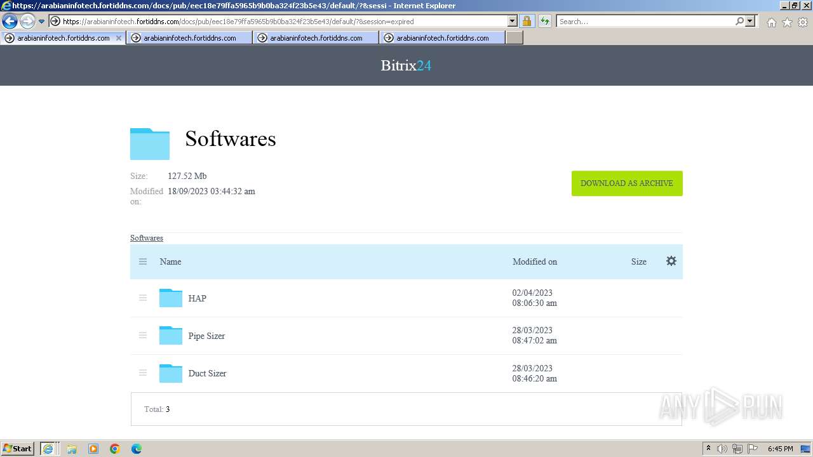Screen dimensions: 813x457
Task: Launch Chrome from the taskbar
Action: pos(115,449)
